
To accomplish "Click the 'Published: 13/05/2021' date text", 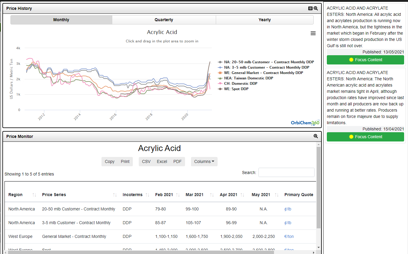I will click(383, 52).
